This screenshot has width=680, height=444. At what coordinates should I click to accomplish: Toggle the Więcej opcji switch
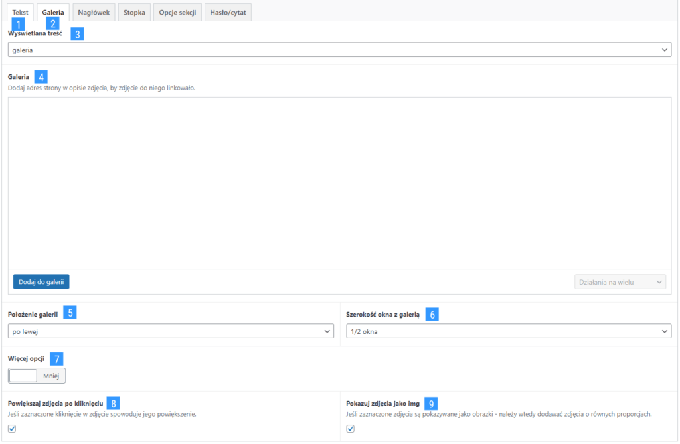(x=37, y=376)
